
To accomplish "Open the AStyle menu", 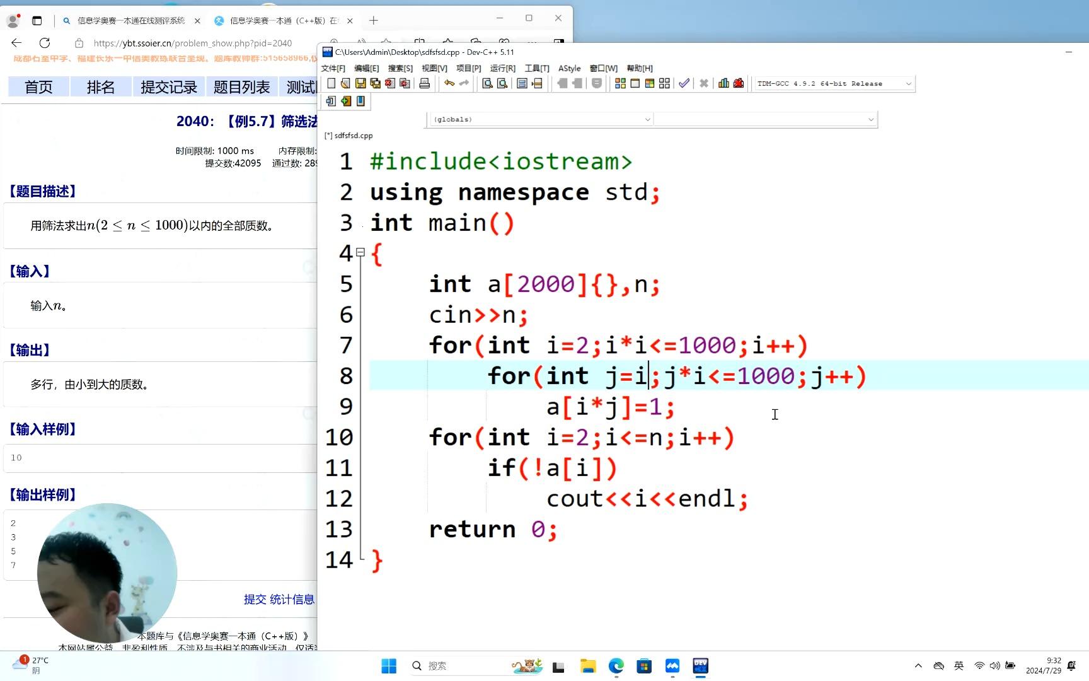I will [569, 68].
